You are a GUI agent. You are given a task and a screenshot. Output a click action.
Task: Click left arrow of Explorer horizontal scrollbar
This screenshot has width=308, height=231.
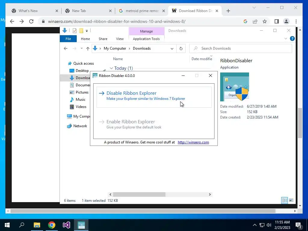[x=110, y=195]
